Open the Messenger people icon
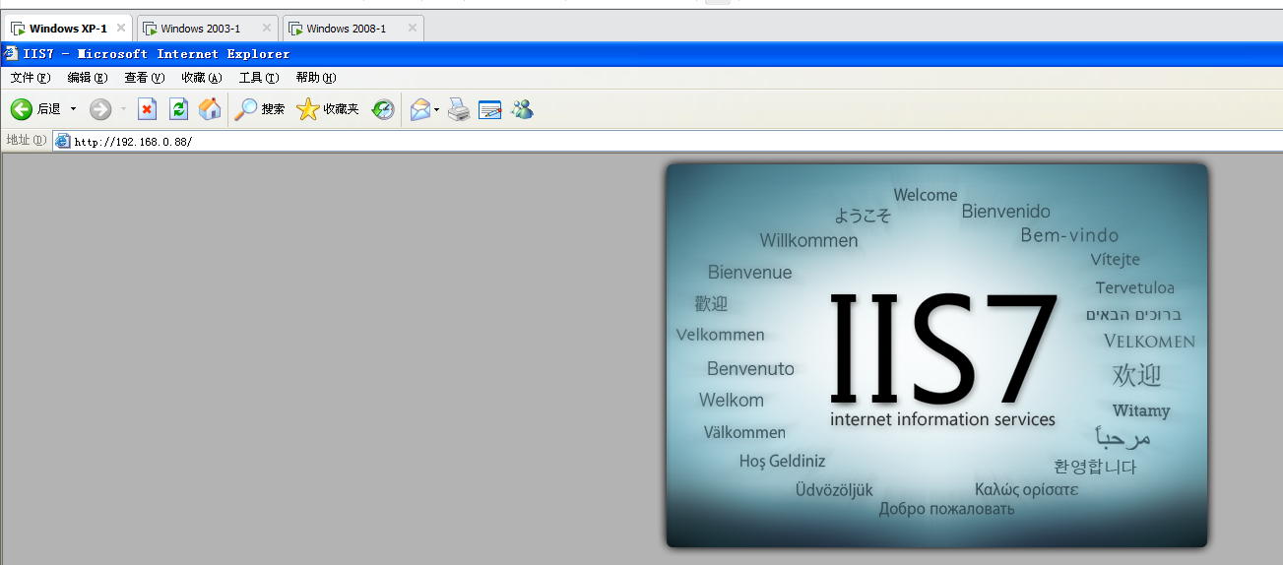The height and width of the screenshot is (565, 1283). click(x=522, y=109)
